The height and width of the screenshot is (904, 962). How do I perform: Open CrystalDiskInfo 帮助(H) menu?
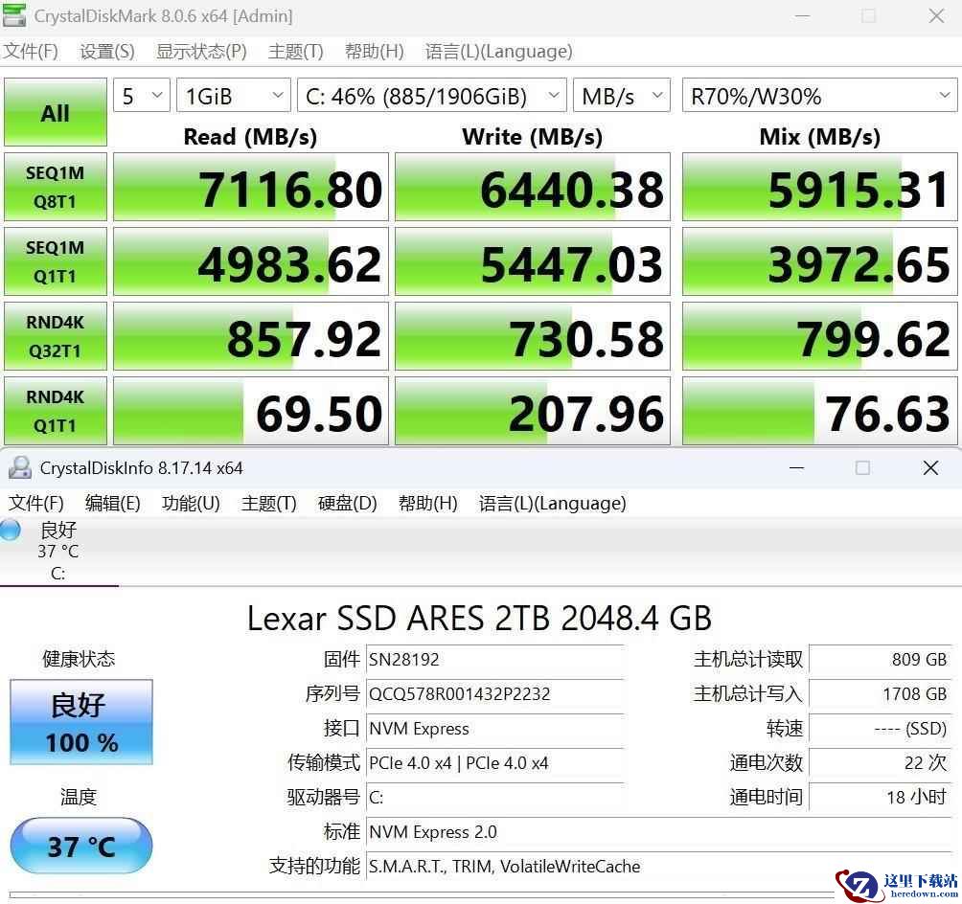point(427,504)
